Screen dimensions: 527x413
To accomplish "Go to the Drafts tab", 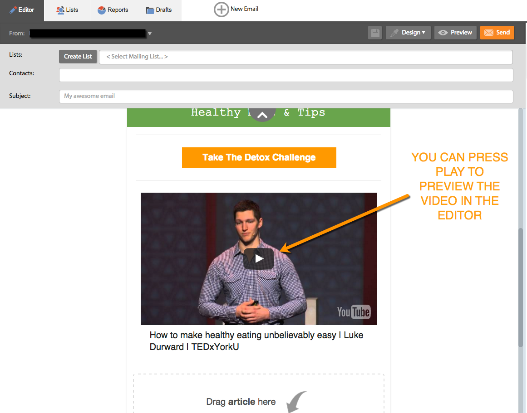I will pos(159,10).
